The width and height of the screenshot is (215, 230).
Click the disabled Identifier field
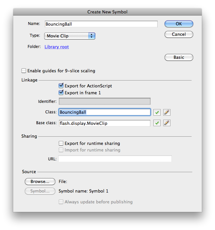pyautogui.click(x=105, y=101)
